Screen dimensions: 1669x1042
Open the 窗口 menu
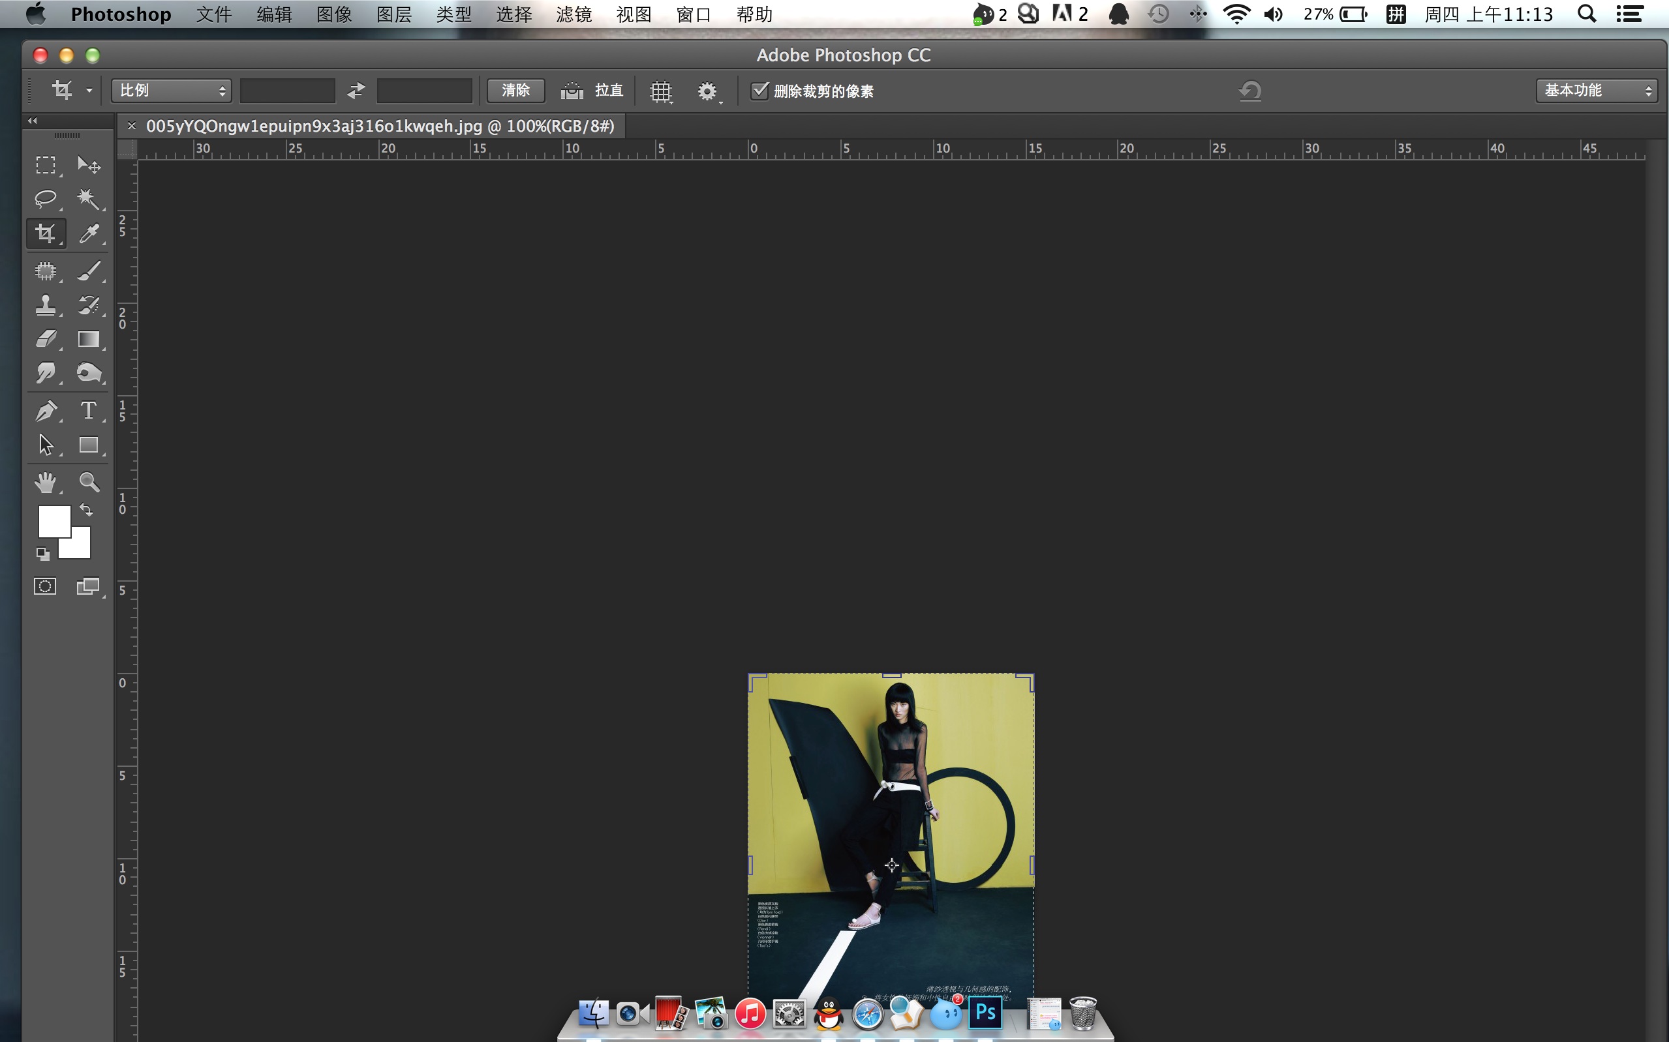click(x=694, y=14)
